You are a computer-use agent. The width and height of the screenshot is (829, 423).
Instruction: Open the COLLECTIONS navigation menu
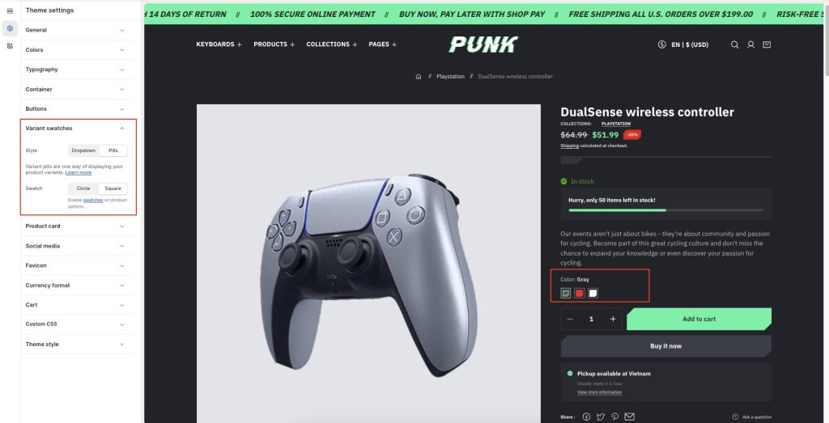pos(331,44)
